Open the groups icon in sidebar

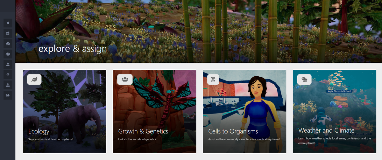8,54
